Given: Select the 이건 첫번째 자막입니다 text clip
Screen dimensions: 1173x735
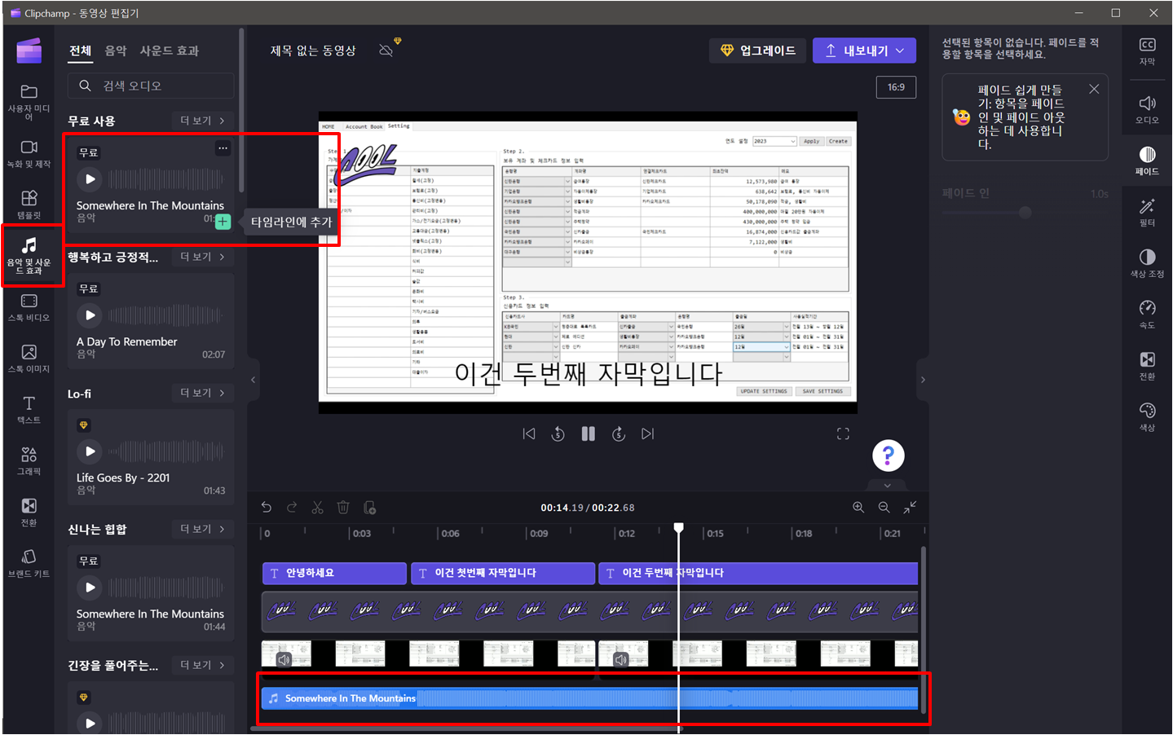Looking at the screenshot, I should pos(503,573).
